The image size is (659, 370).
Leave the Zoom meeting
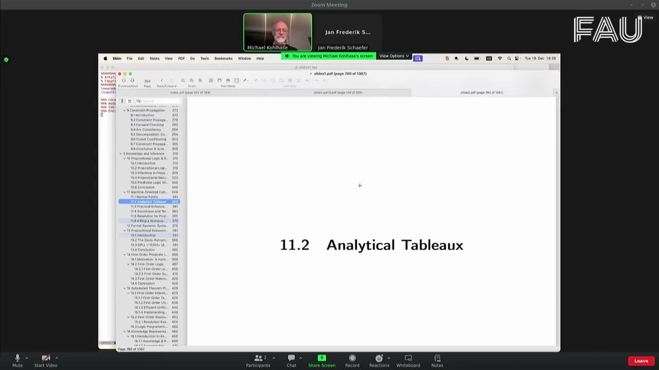pos(640,360)
